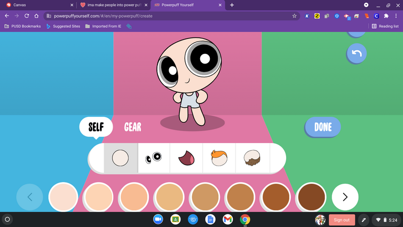This screenshot has height=227, width=403.
Task: Go forward in browser history
Action: pyautogui.click(x=17, y=16)
